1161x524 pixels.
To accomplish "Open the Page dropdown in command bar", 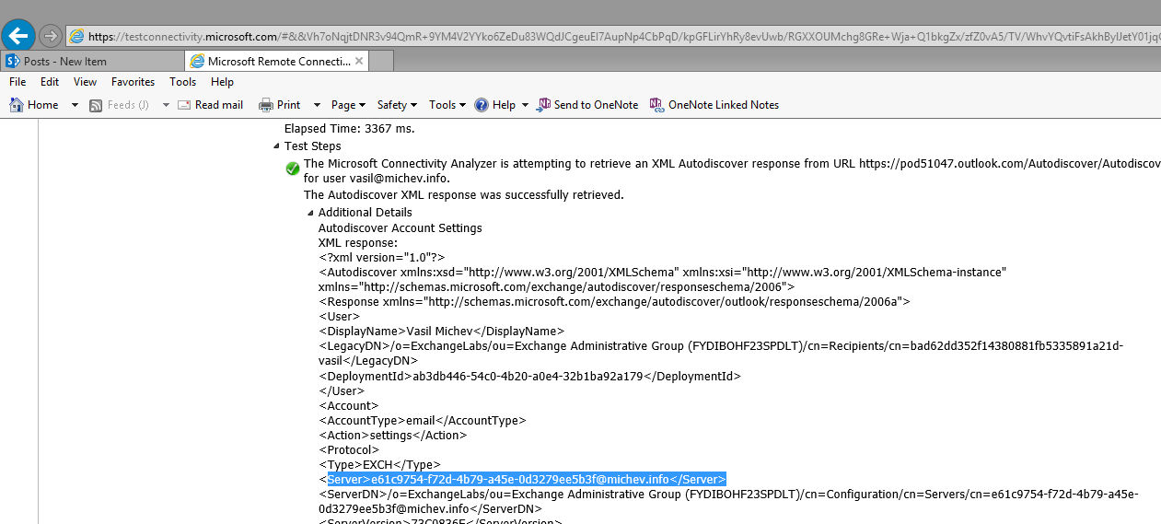I will (x=349, y=105).
